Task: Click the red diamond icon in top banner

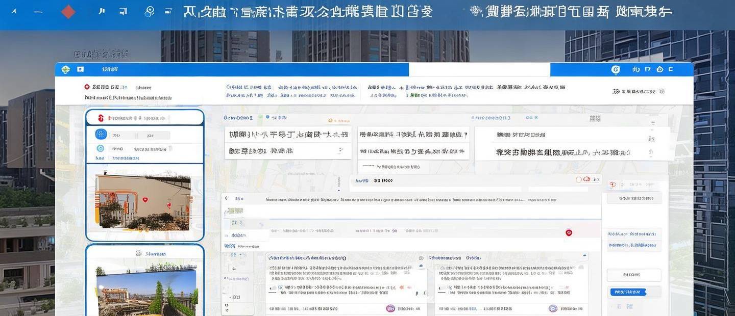Action: pyautogui.click(x=68, y=11)
